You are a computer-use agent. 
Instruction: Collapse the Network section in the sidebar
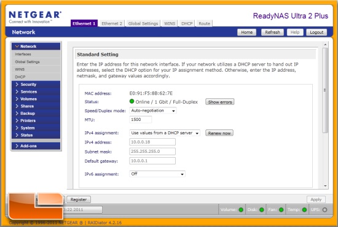point(36,46)
